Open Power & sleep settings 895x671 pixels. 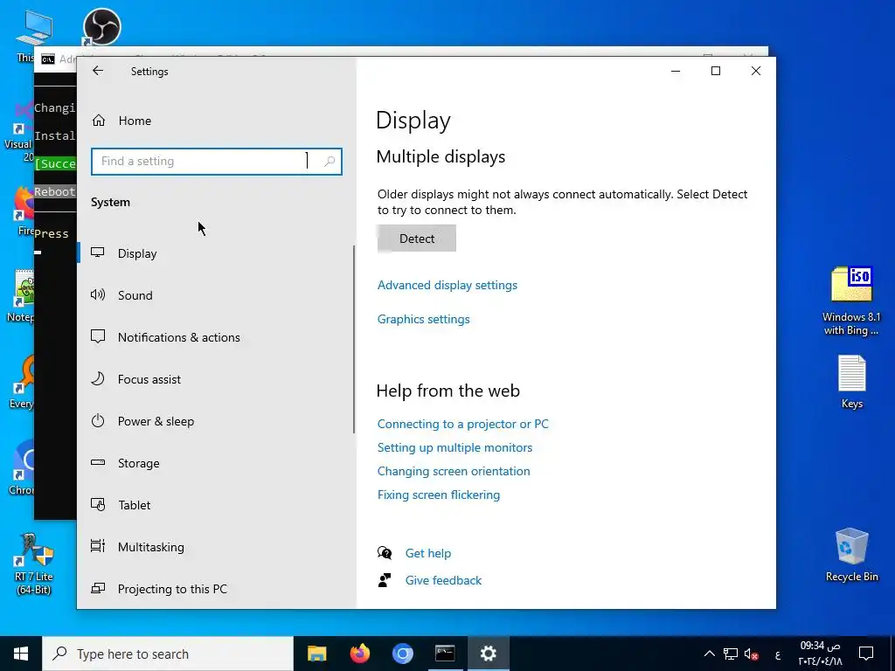(156, 421)
